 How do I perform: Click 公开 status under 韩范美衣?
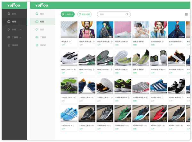63,45
